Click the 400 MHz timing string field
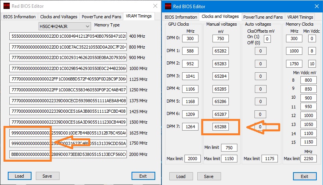The width and height of the screenshot is (323, 185). pos(68,36)
